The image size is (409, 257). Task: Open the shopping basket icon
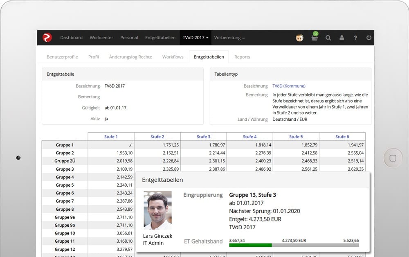tap(315, 37)
